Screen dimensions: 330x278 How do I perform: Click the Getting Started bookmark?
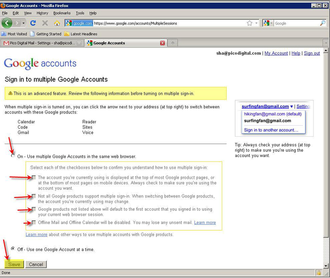[46, 34]
